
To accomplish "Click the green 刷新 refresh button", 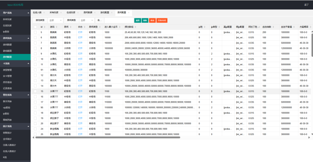I will point(145,20).
